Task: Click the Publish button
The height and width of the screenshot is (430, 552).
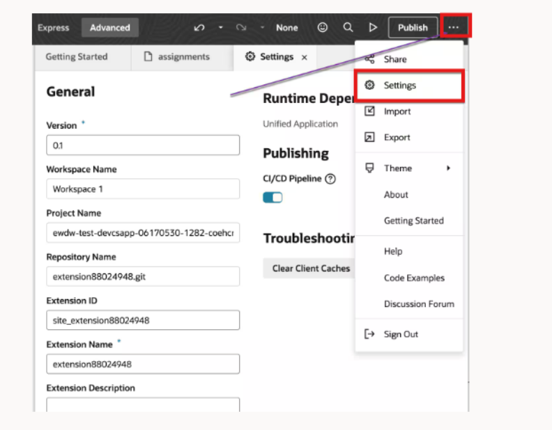Action: (413, 27)
